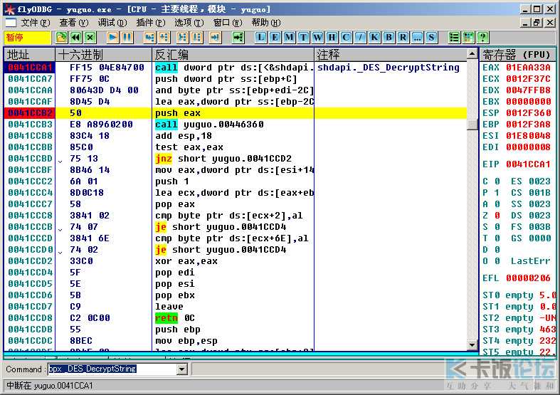The height and width of the screenshot is (395, 560).
Task: Open the 查看(V) menu
Action: pos(73,23)
